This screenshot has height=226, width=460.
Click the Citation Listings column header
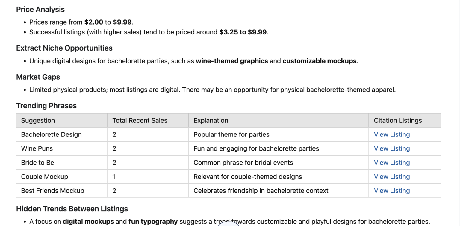click(x=398, y=121)
